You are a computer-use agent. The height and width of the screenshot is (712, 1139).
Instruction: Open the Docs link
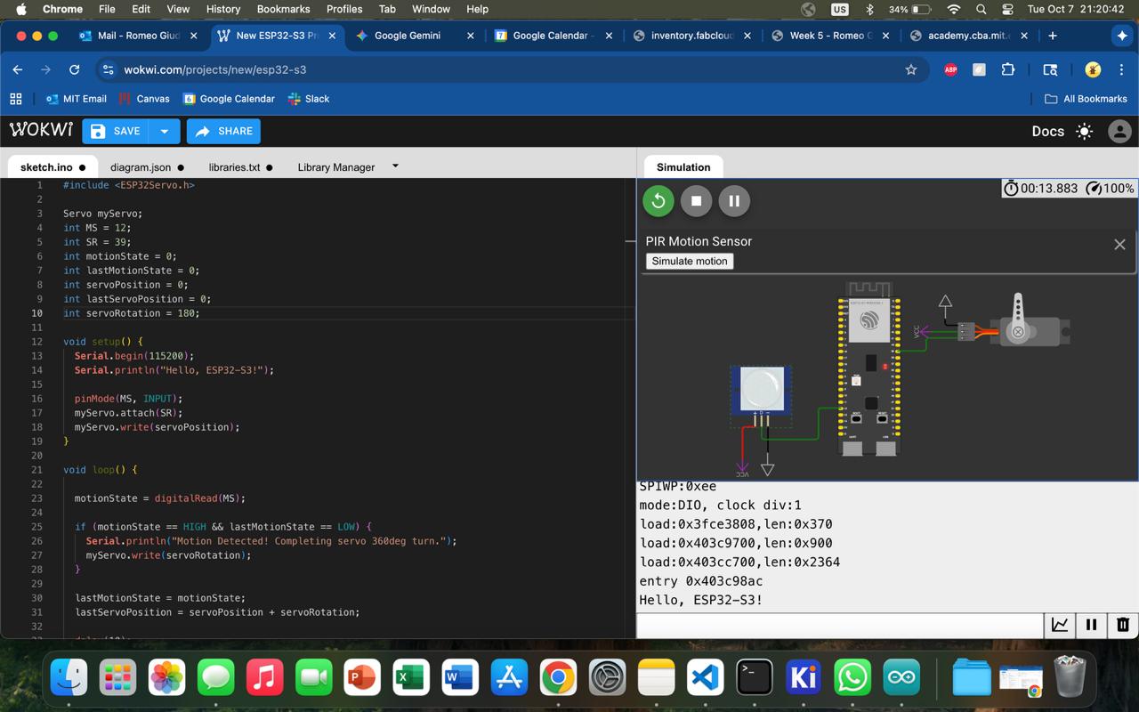pos(1047,131)
